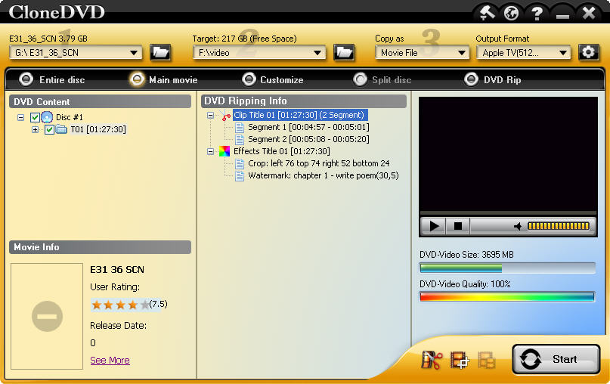
Task: Collapse the Effects Title 01 node
Action: 210,151
